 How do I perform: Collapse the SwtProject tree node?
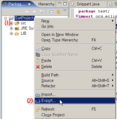point(6,18)
